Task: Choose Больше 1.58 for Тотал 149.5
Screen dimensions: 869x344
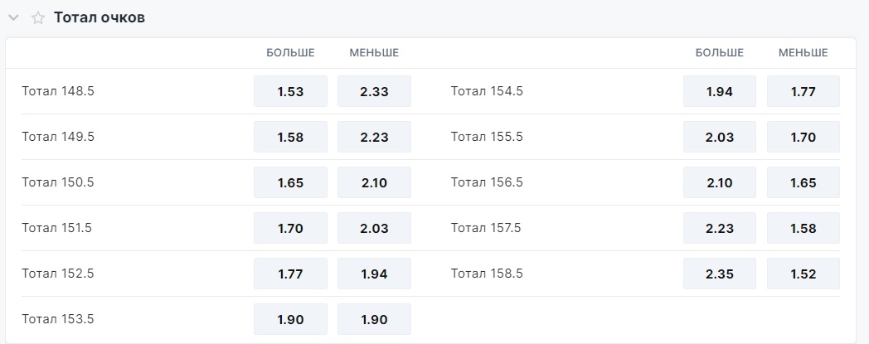Action: (x=290, y=137)
